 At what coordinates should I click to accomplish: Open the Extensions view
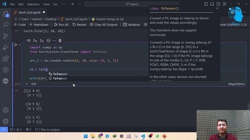5,59
